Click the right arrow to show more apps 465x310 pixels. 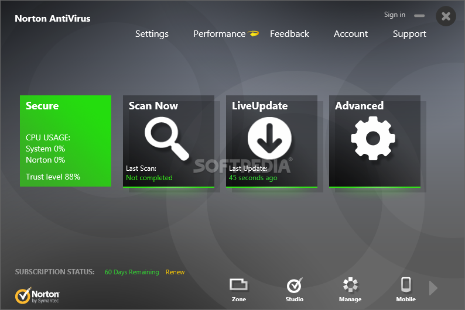tap(433, 288)
